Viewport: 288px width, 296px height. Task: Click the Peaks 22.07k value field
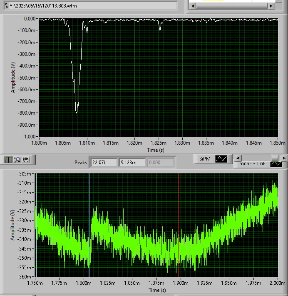tap(104, 162)
